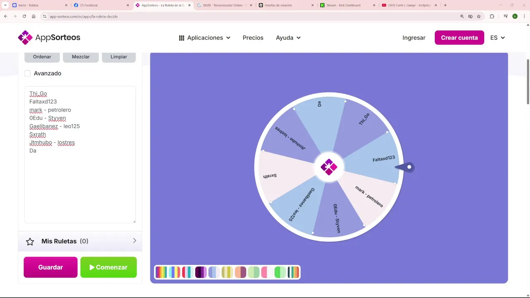The height and width of the screenshot is (298, 530).
Task: Open the Precios link
Action: (x=253, y=38)
